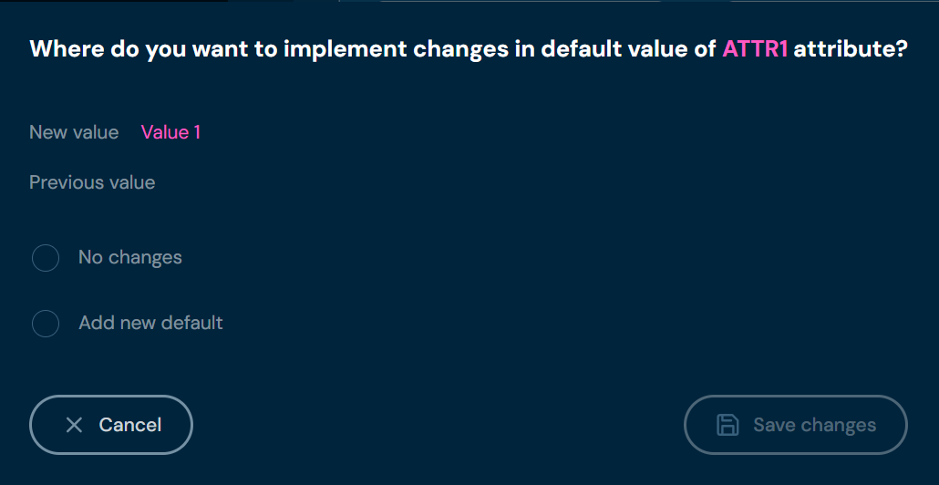Click the pink ATTR1 attribute name

pyautogui.click(x=755, y=49)
